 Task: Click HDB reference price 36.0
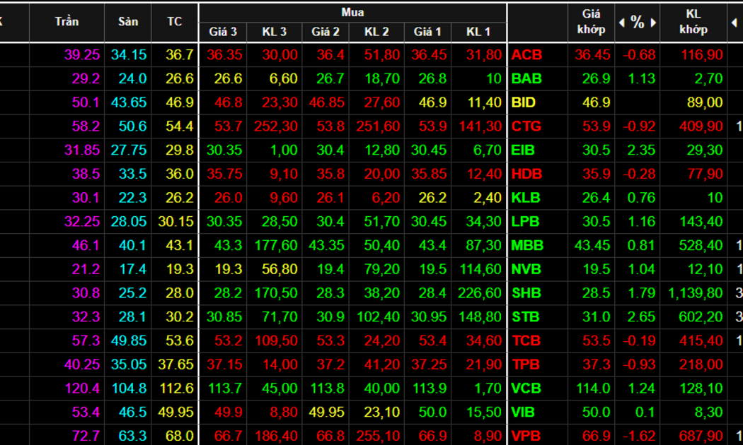(180, 174)
